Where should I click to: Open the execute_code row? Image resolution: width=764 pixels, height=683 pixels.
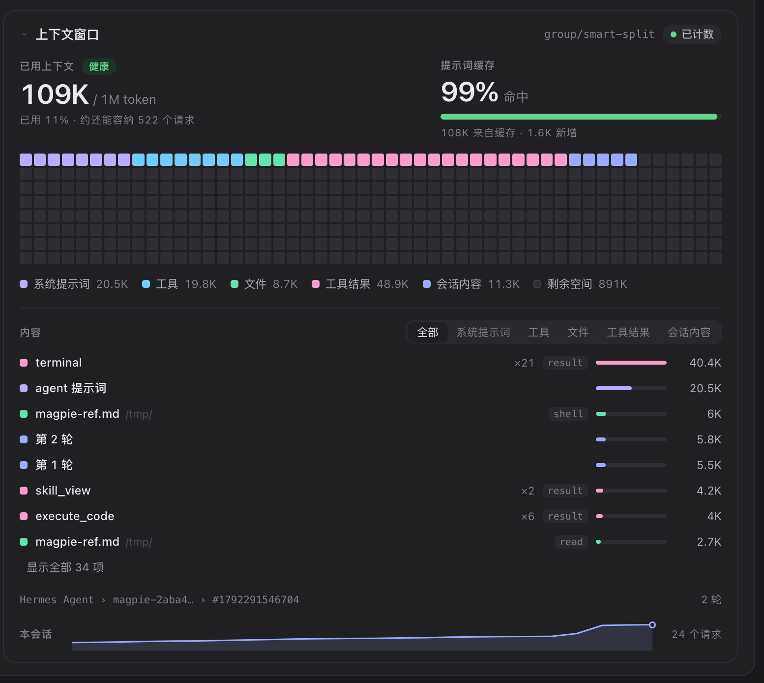coord(371,516)
